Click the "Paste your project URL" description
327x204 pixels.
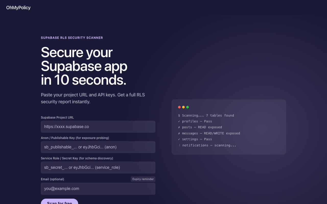click(93, 98)
